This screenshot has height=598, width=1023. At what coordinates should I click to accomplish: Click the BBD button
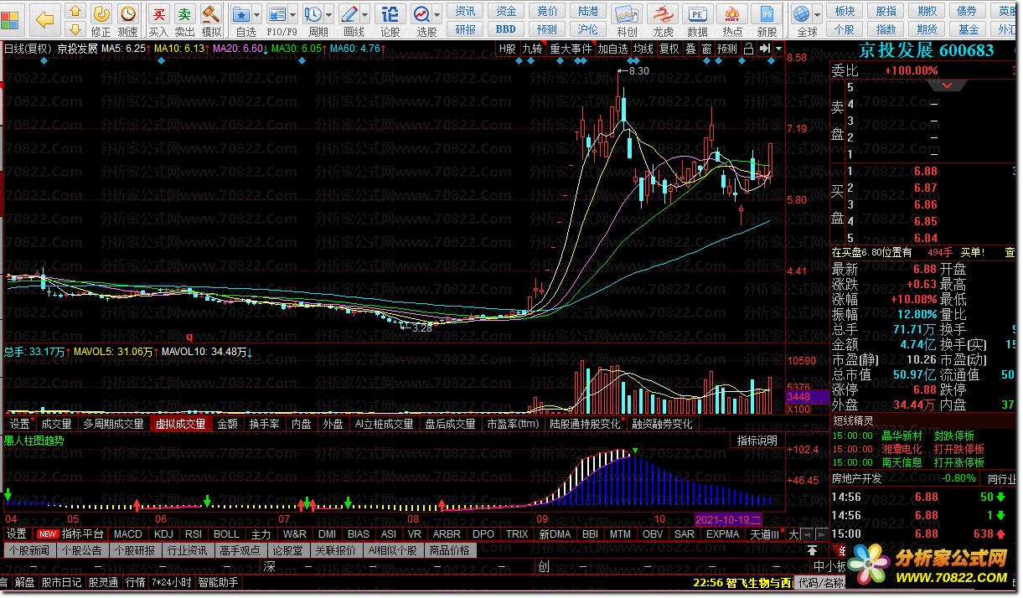(506, 28)
